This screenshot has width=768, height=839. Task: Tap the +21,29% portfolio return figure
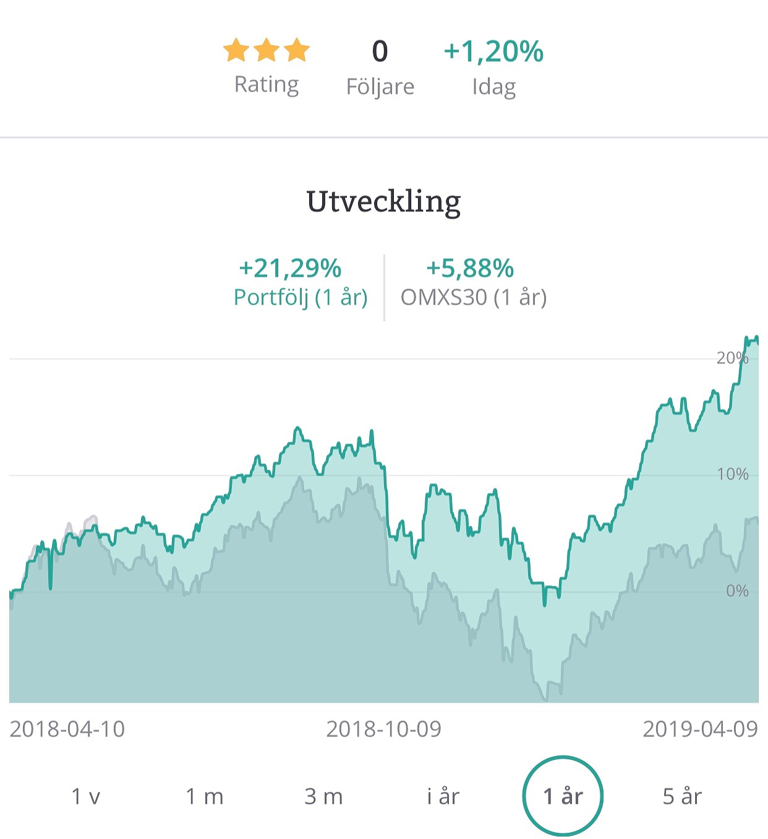(x=290, y=268)
